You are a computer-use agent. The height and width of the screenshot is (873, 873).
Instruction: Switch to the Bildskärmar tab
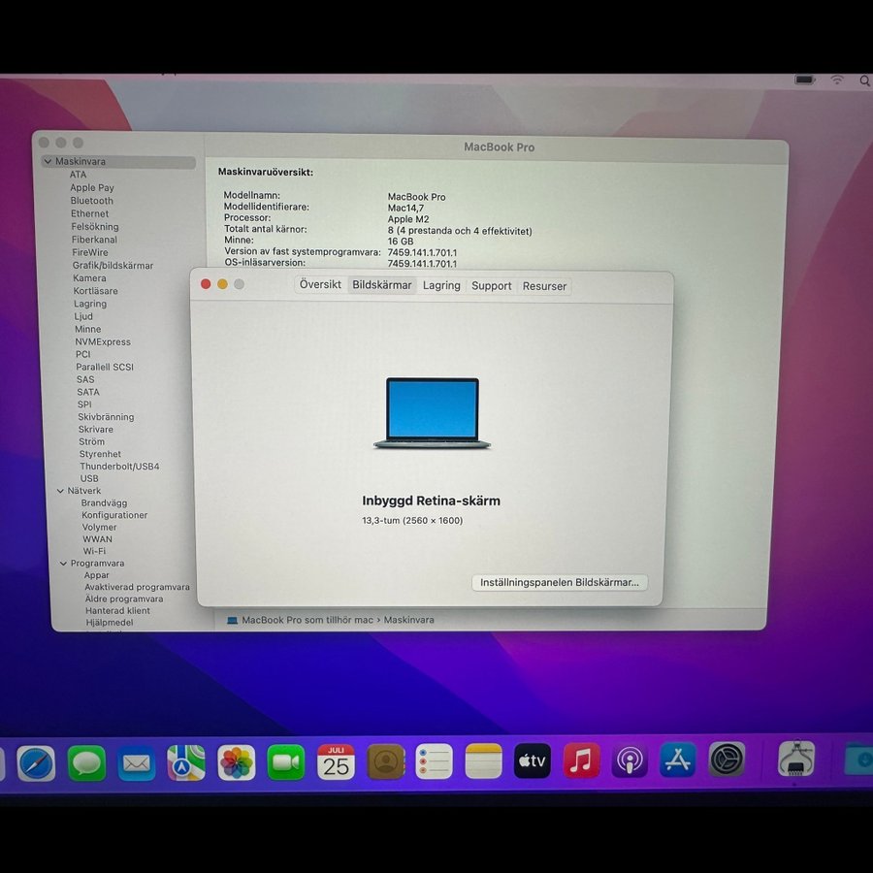(382, 285)
